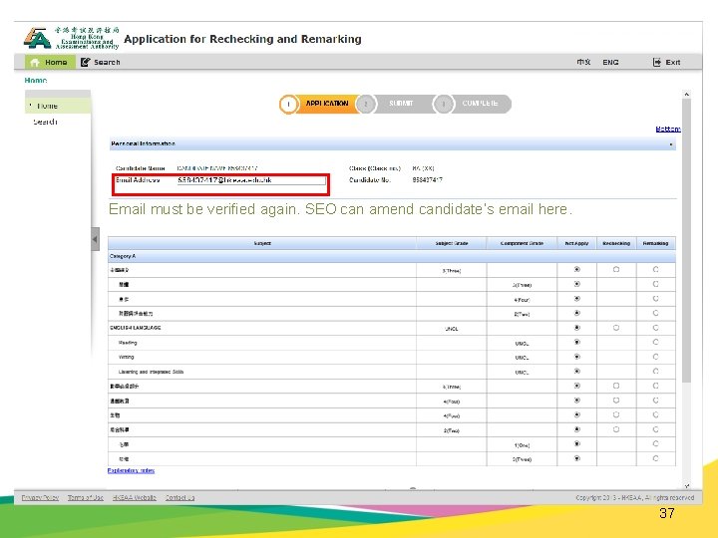718x538 pixels.
Task: Click the vertical scrollbar thumb
Action: 686,241
